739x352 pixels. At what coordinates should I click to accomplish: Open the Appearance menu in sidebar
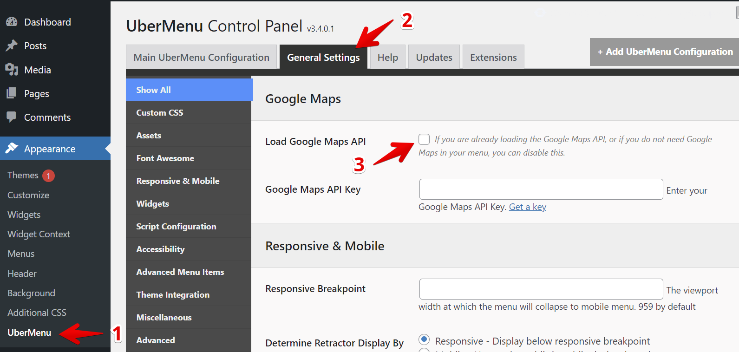pos(55,149)
